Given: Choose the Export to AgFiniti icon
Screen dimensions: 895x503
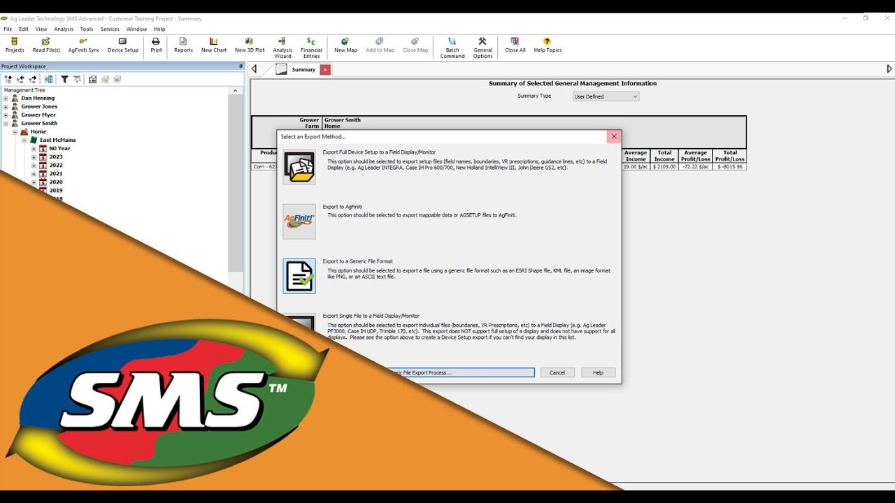Looking at the screenshot, I should click(x=299, y=221).
